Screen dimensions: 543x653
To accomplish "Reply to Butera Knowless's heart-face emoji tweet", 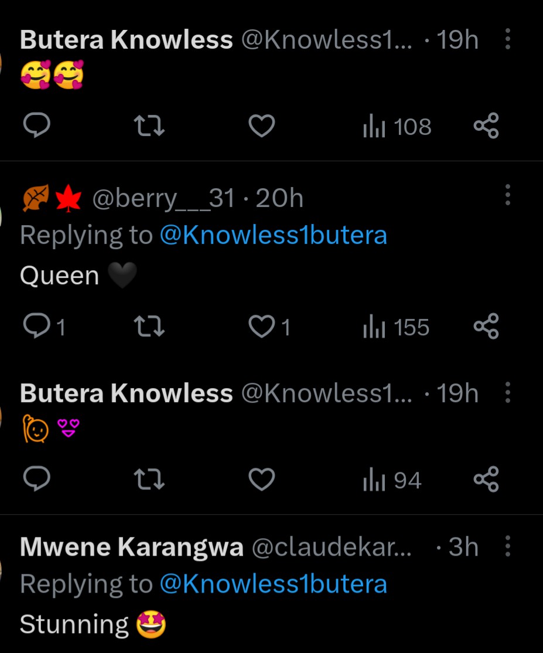I will tap(36, 125).
